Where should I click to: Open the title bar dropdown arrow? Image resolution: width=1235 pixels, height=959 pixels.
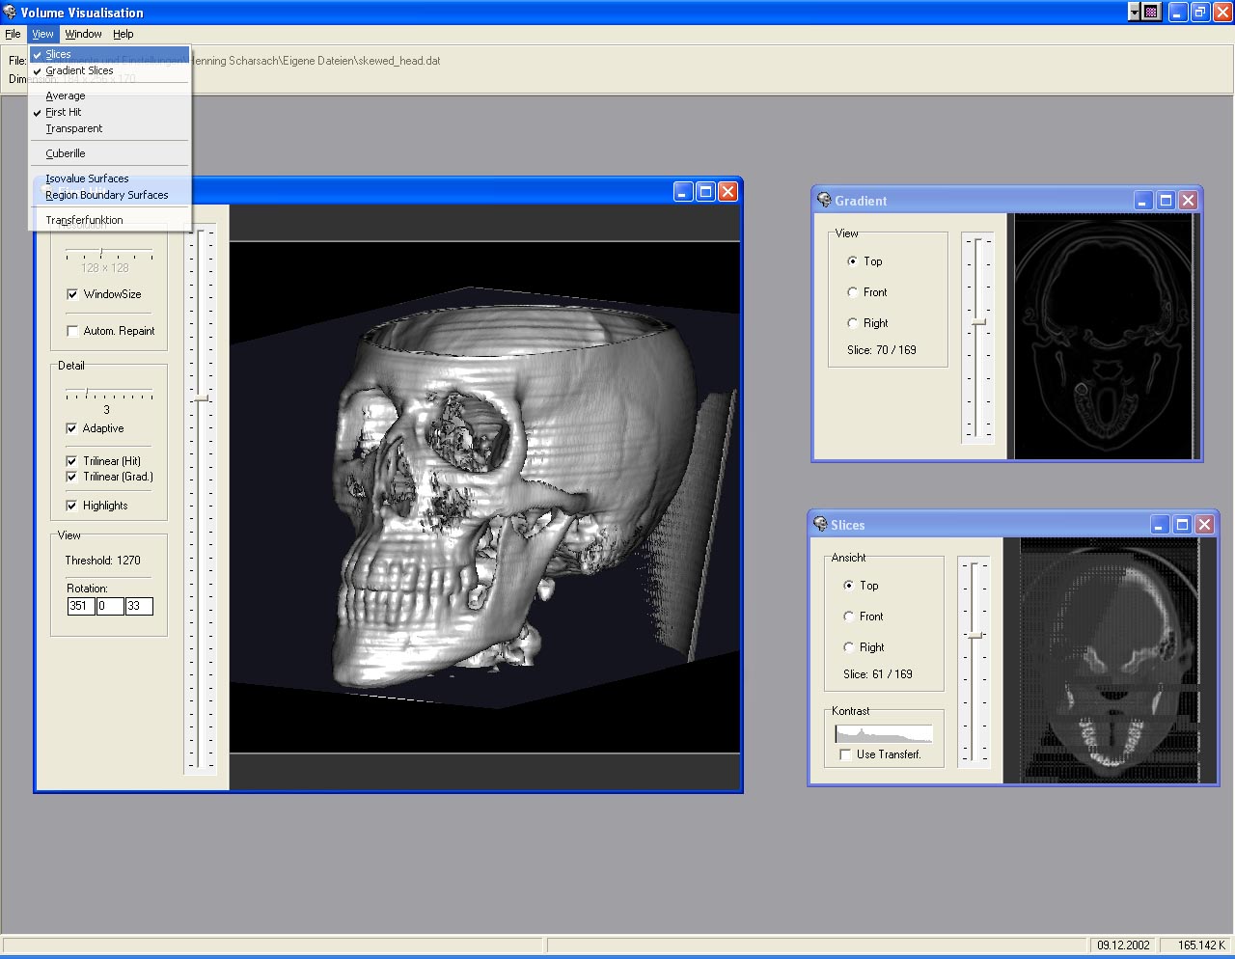(x=1134, y=13)
